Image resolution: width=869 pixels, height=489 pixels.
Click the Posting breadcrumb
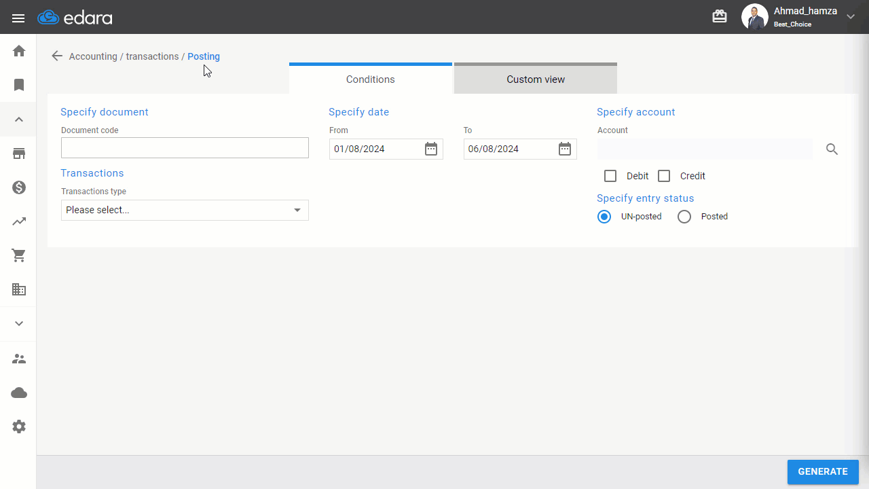[x=204, y=56]
